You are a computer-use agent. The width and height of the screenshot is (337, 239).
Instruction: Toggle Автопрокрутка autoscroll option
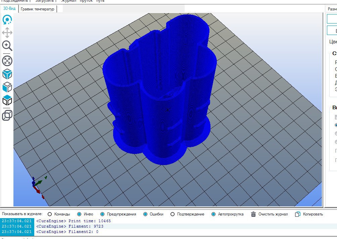tap(213, 214)
